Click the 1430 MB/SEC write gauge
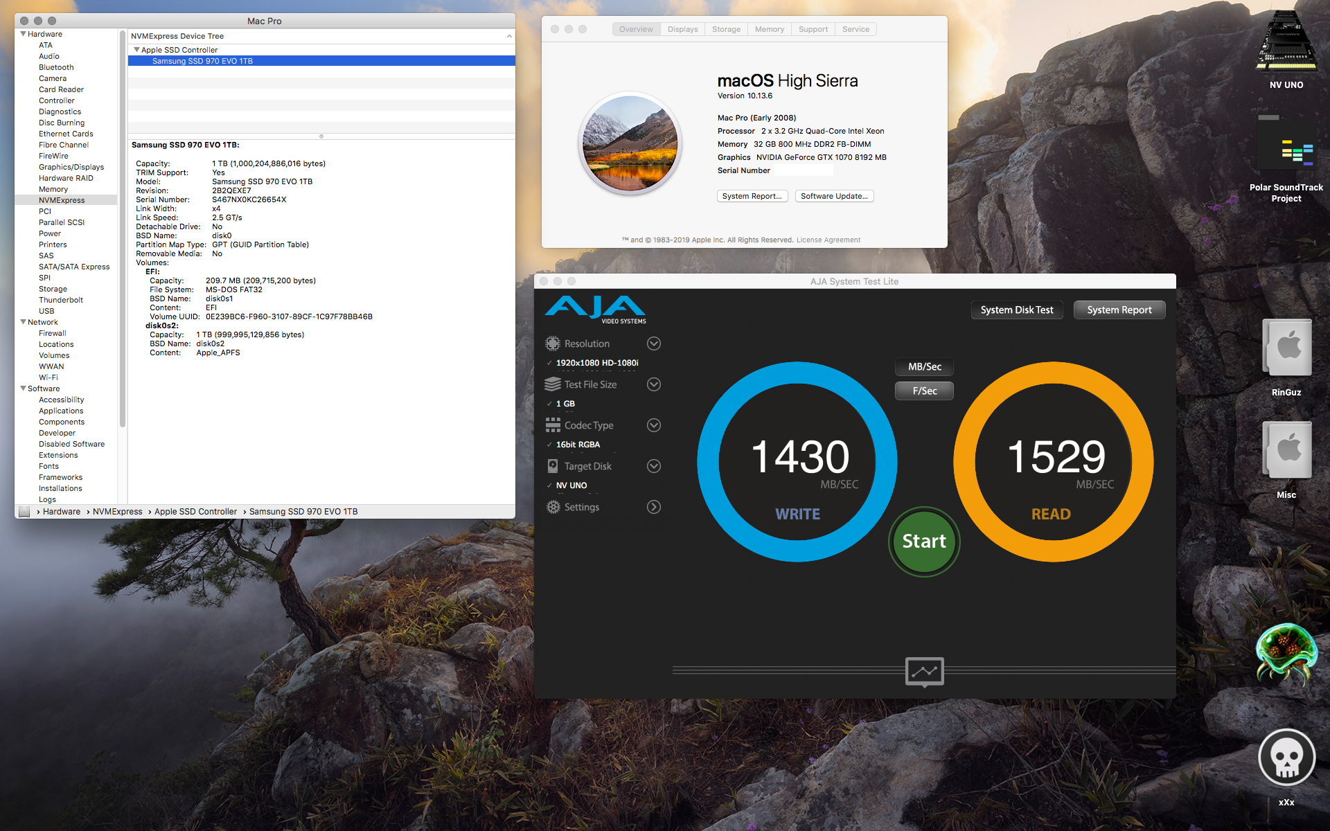 (x=797, y=462)
